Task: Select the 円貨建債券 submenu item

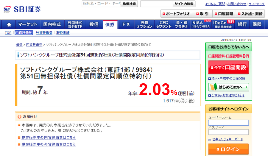Action: tap(24, 33)
